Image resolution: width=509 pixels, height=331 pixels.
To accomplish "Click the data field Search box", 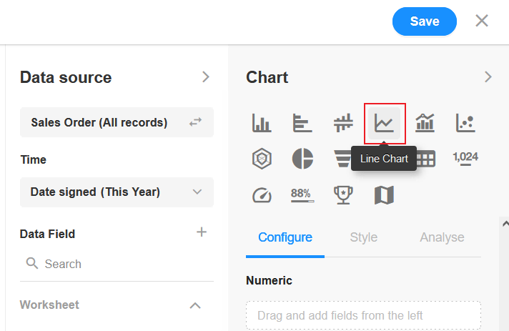I will click(x=117, y=264).
